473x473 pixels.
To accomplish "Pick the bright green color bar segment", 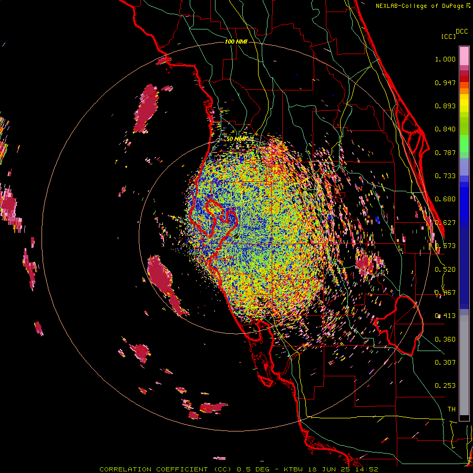I will (464, 143).
